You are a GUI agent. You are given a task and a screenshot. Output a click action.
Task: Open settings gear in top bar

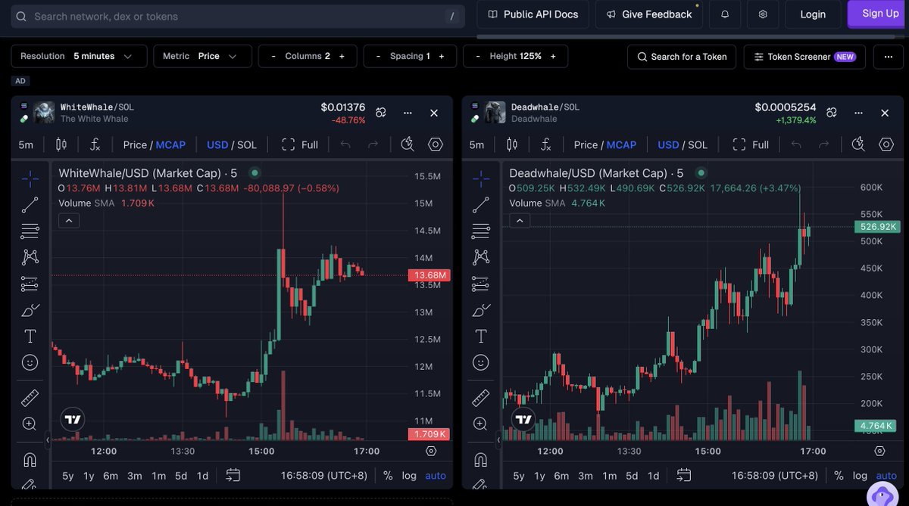[x=763, y=14]
